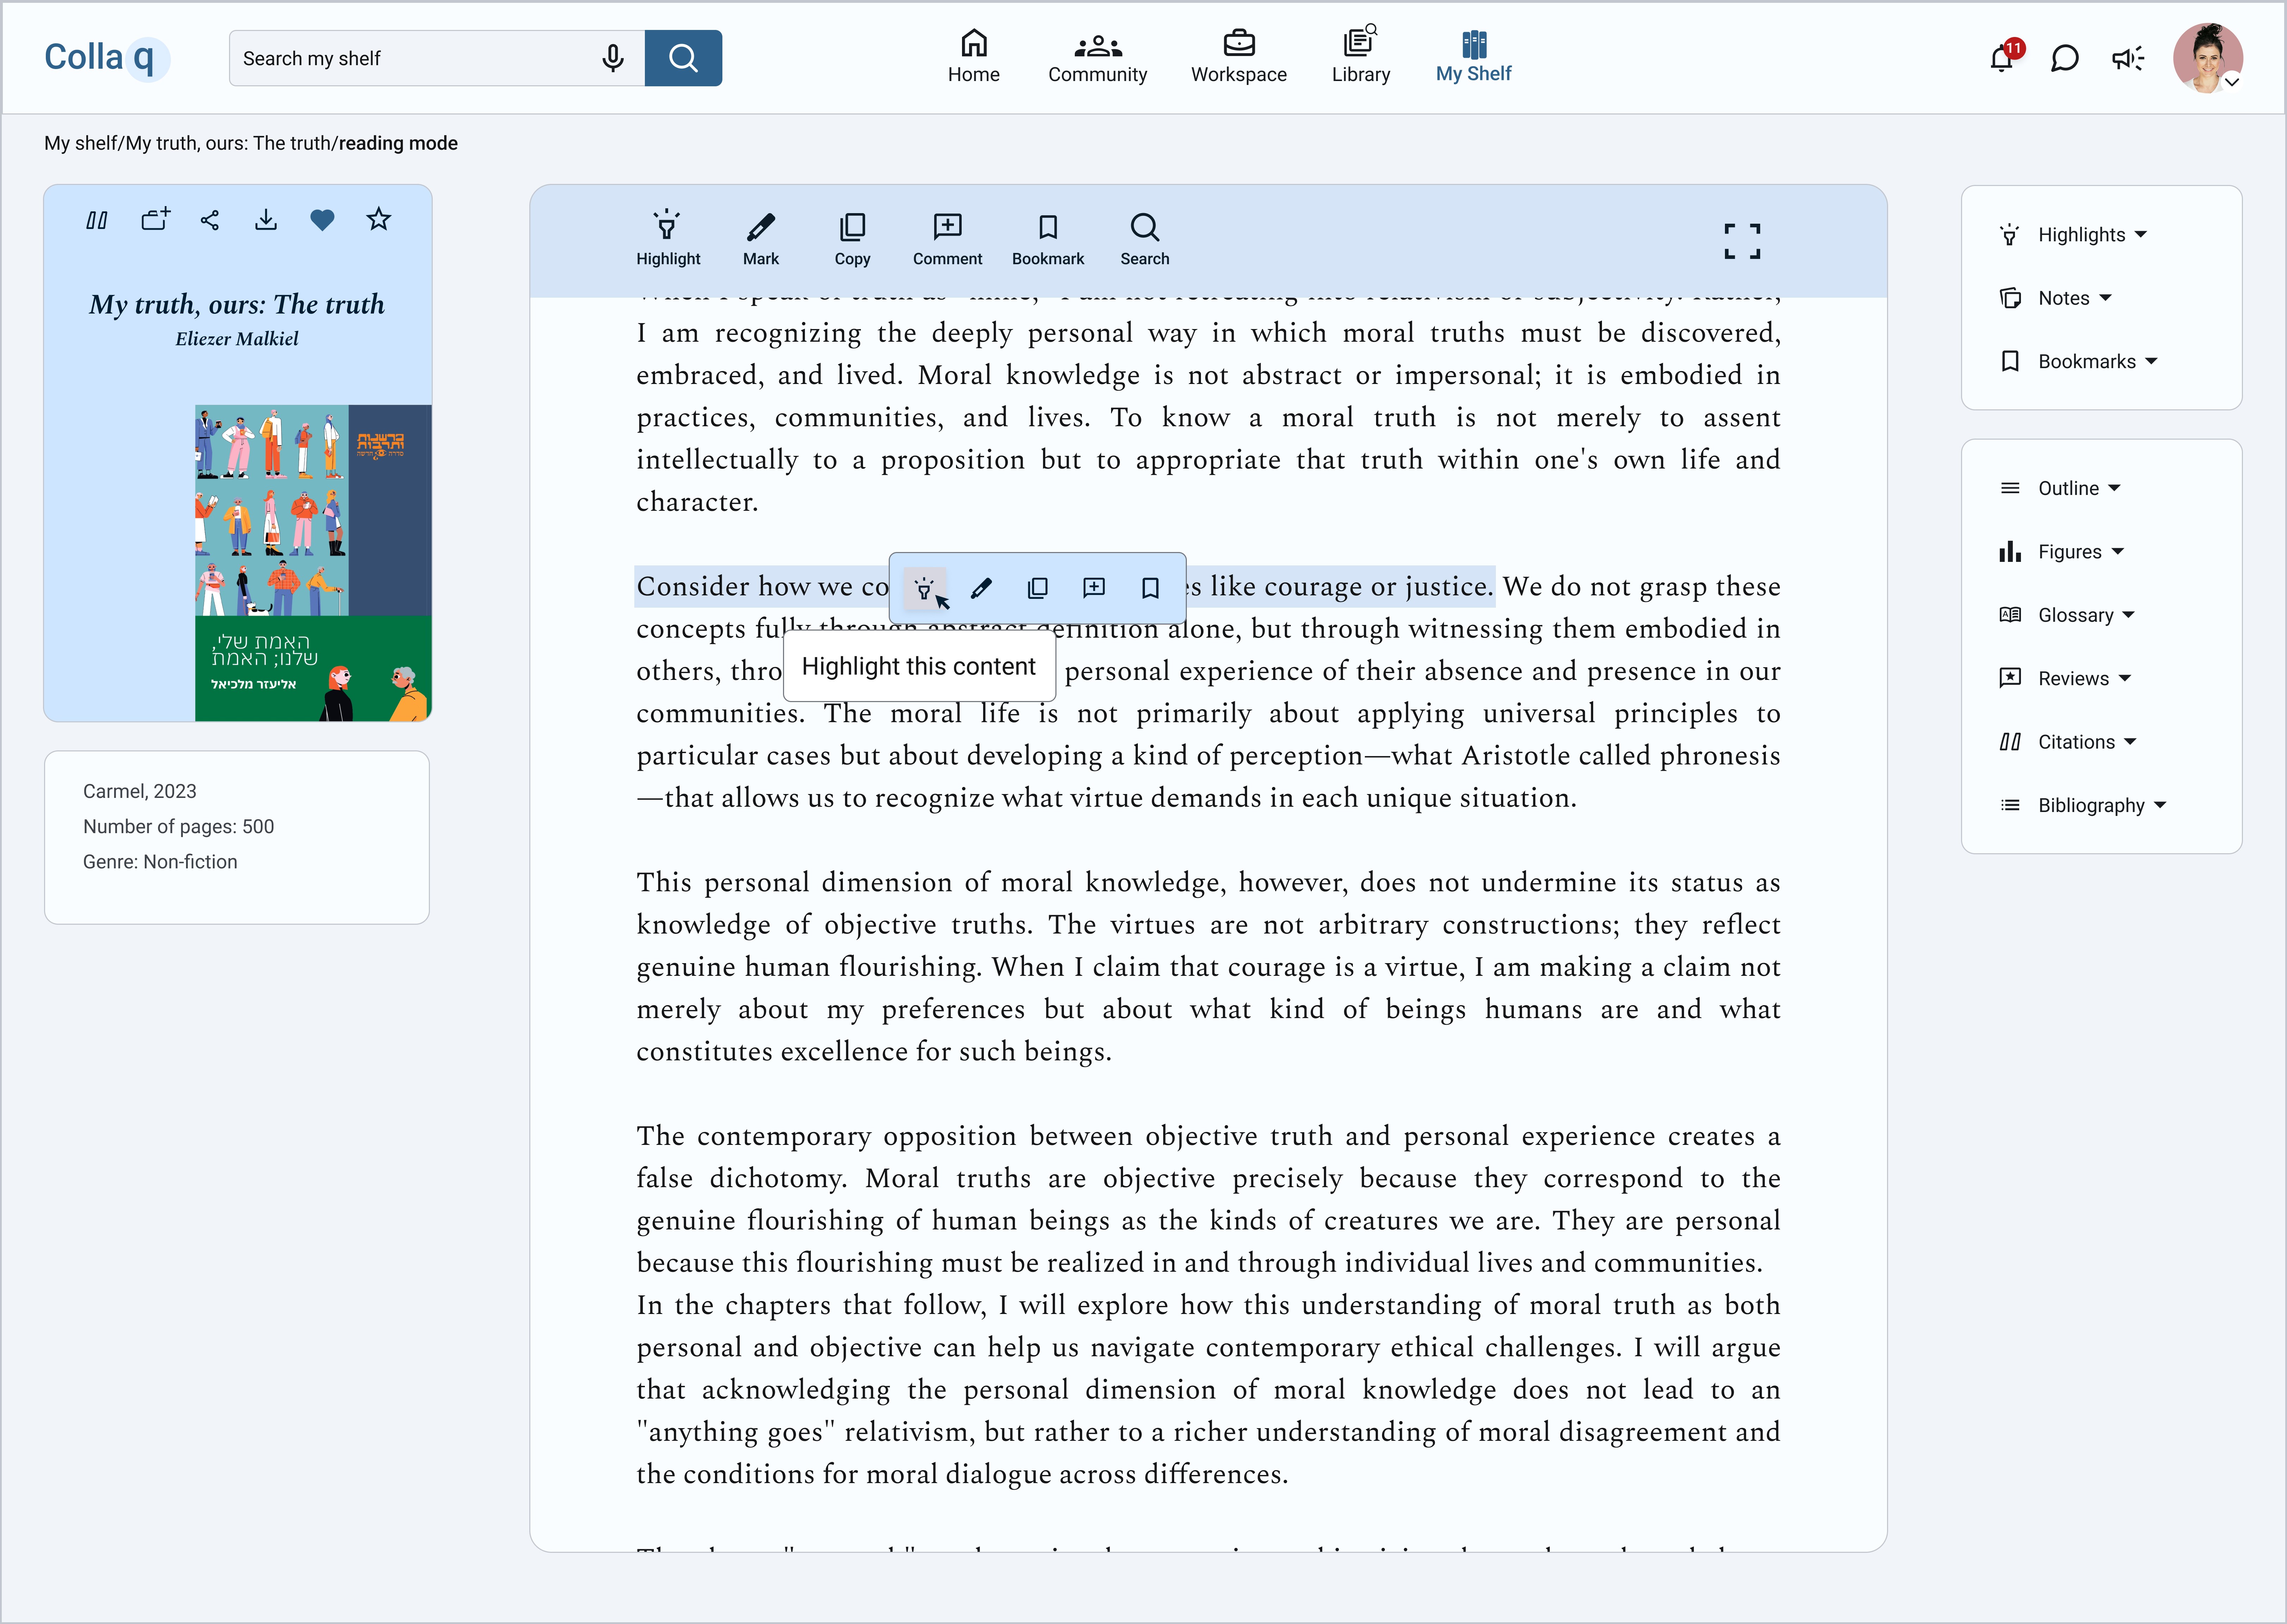Click the add to collection icon
The height and width of the screenshot is (1624, 2287).
pyautogui.click(x=155, y=219)
